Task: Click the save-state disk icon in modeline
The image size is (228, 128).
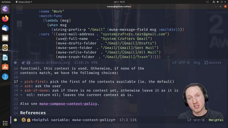Action: pos(28,63)
